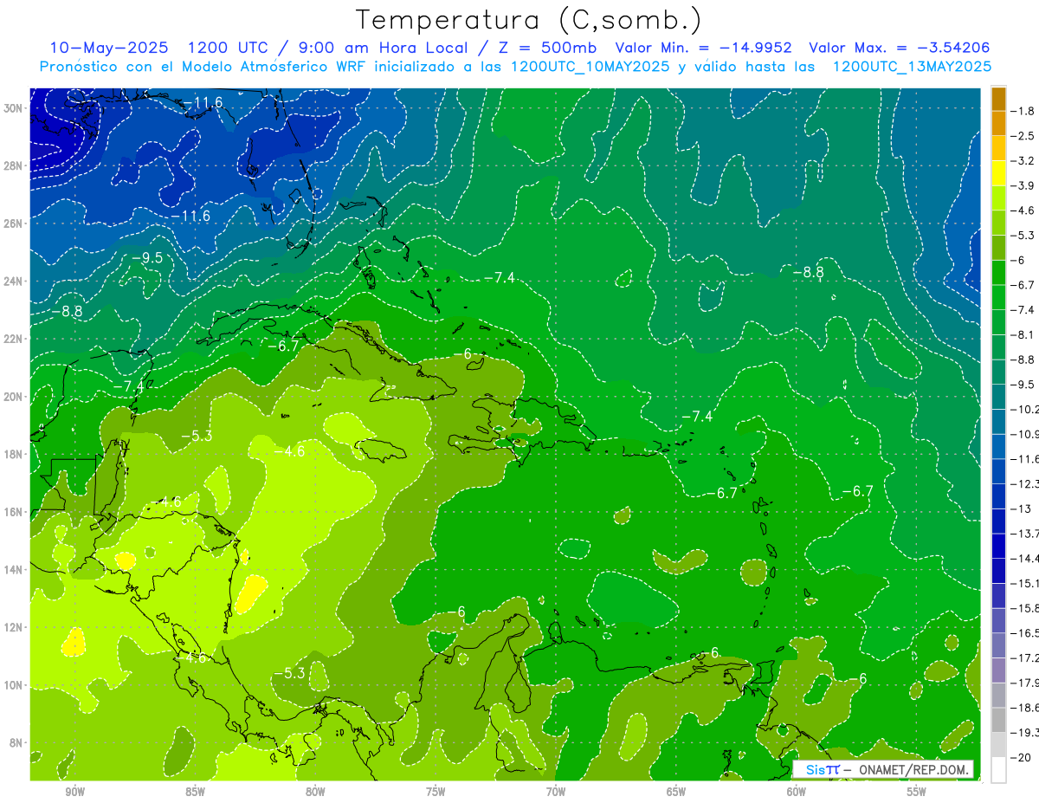1039x803 pixels.
Task: Click '-6' contour label north of Colombia coast
Action: pyautogui.click(x=456, y=612)
